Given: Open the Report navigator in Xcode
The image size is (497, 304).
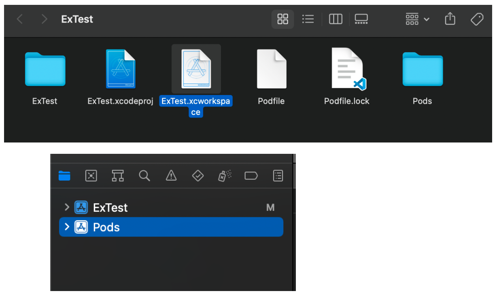Looking at the screenshot, I should pyautogui.click(x=278, y=176).
